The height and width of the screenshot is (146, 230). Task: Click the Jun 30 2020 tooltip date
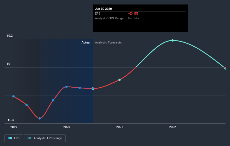[x=103, y=9]
